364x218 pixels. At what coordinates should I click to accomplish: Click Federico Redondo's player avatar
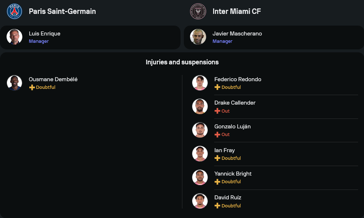[200, 83]
